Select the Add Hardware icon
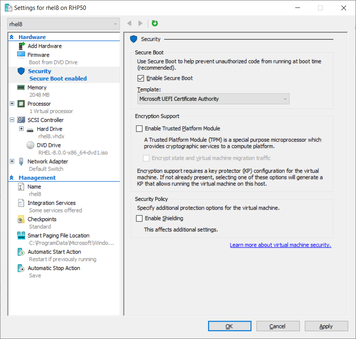This screenshot has height=339, width=356. [x=21, y=46]
